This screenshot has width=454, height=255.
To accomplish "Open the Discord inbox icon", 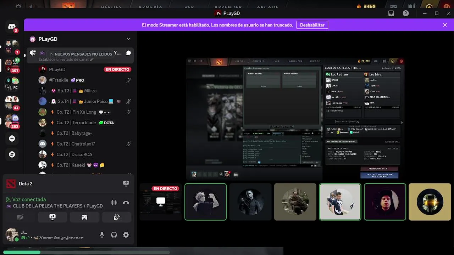I will pyautogui.click(x=391, y=13).
